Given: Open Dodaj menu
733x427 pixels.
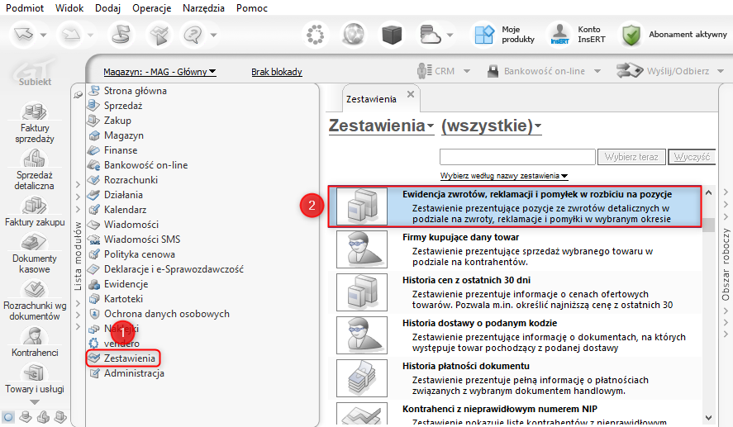Looking at the screenshot, I should click(x=107, y=8).
